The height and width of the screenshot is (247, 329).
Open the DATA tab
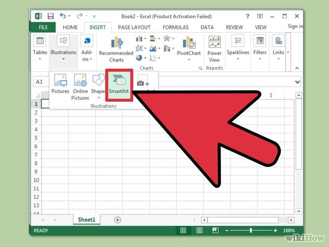pos(207,27)
